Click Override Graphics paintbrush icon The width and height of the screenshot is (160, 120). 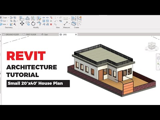55,21
